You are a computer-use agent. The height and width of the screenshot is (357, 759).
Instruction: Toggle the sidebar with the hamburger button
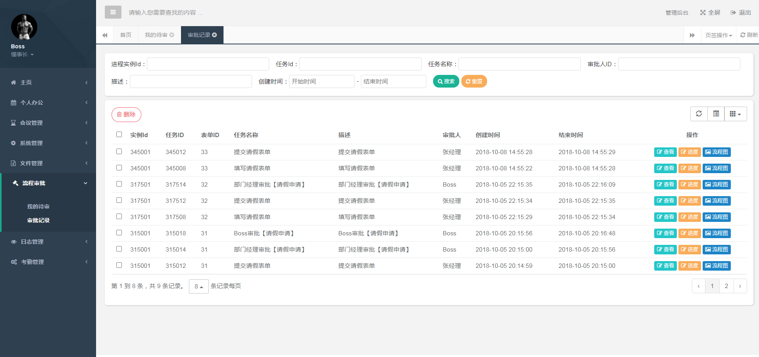113,12
